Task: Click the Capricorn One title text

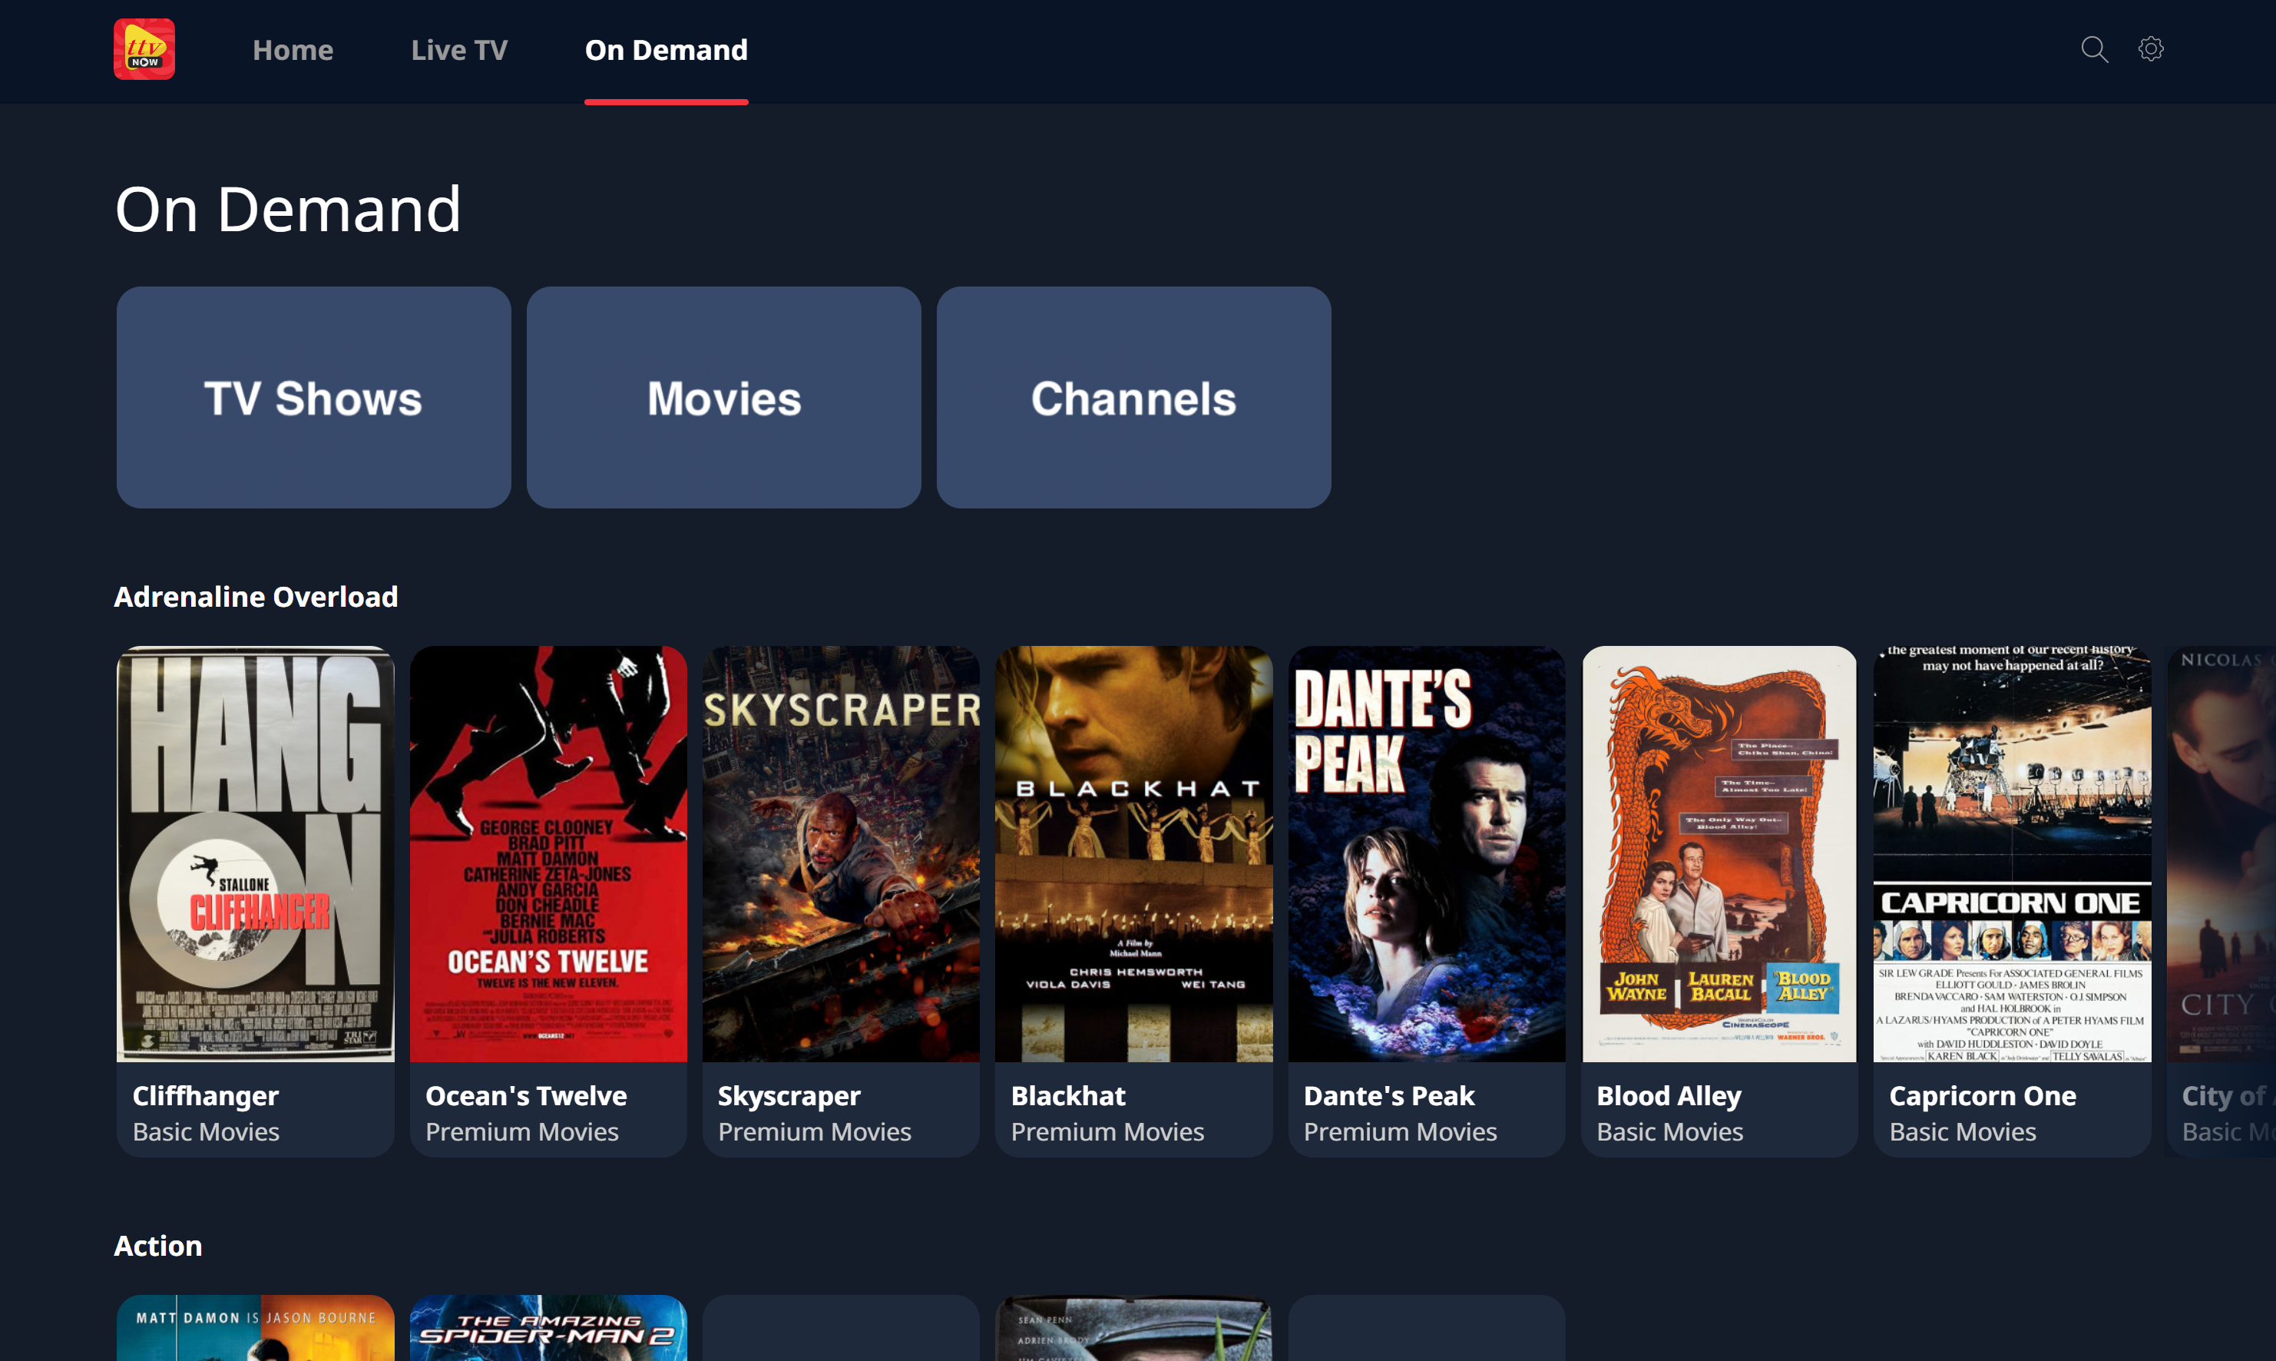Action: 1982,1095
